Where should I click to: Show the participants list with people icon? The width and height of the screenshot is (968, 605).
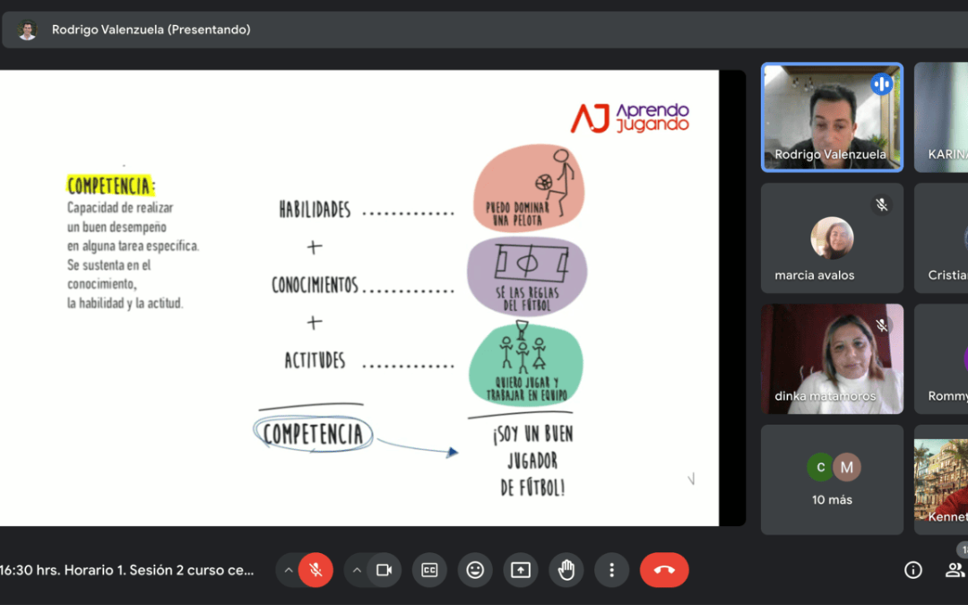(955, 570)
